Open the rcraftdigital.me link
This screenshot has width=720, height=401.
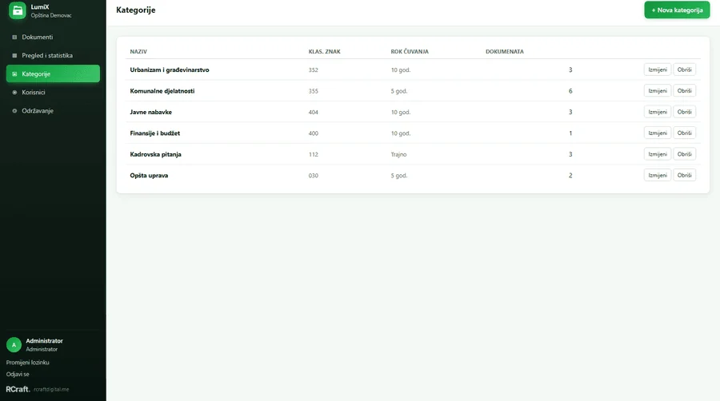point(51,390)
